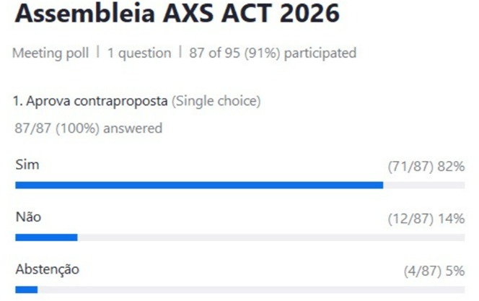Click the (4/87) 5% result for Abstenção
This screenshot has width=479, height=301.
(434, 271)
